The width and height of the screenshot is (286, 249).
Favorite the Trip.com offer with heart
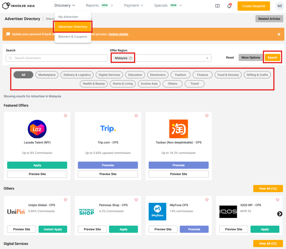136,116
